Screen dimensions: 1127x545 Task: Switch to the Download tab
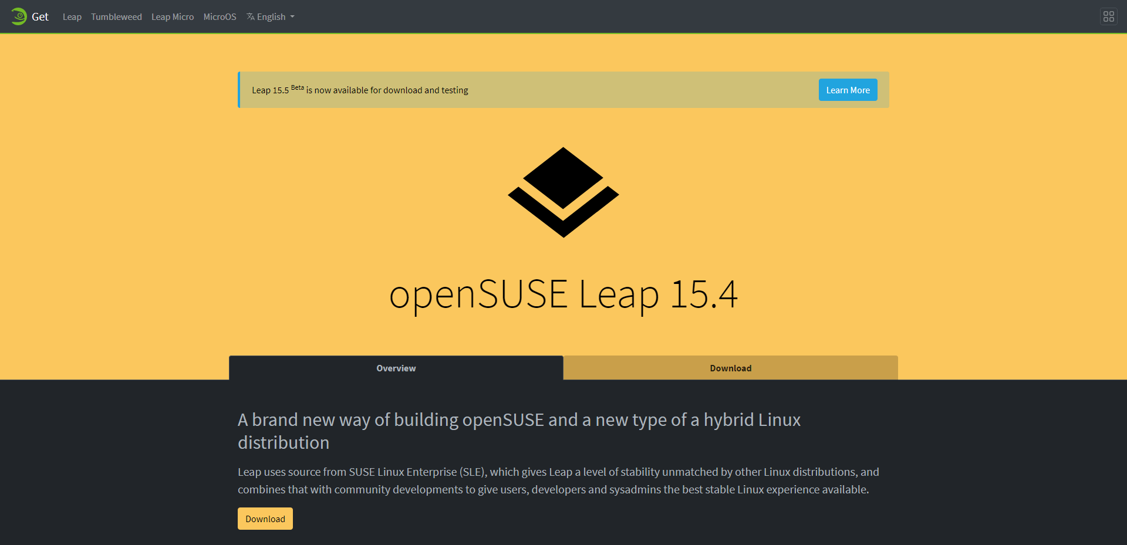[x=731, y=368]
